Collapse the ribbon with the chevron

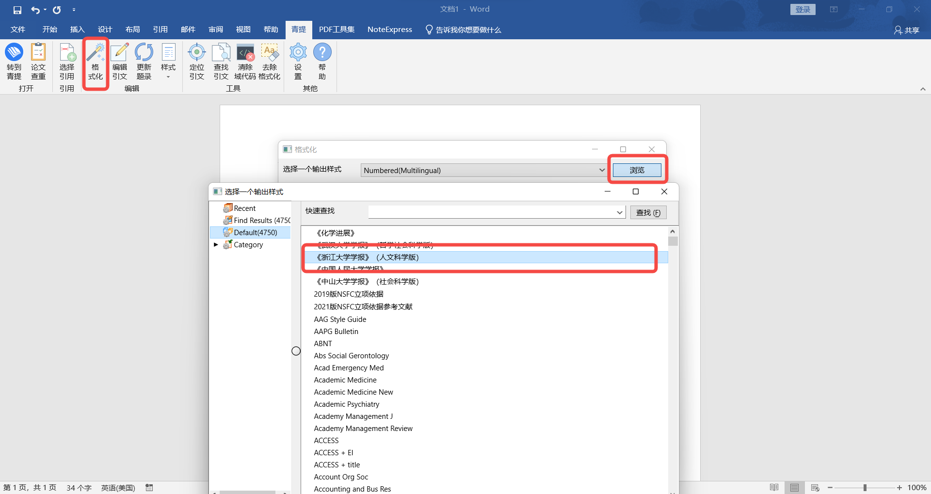(x=923, y=89)
